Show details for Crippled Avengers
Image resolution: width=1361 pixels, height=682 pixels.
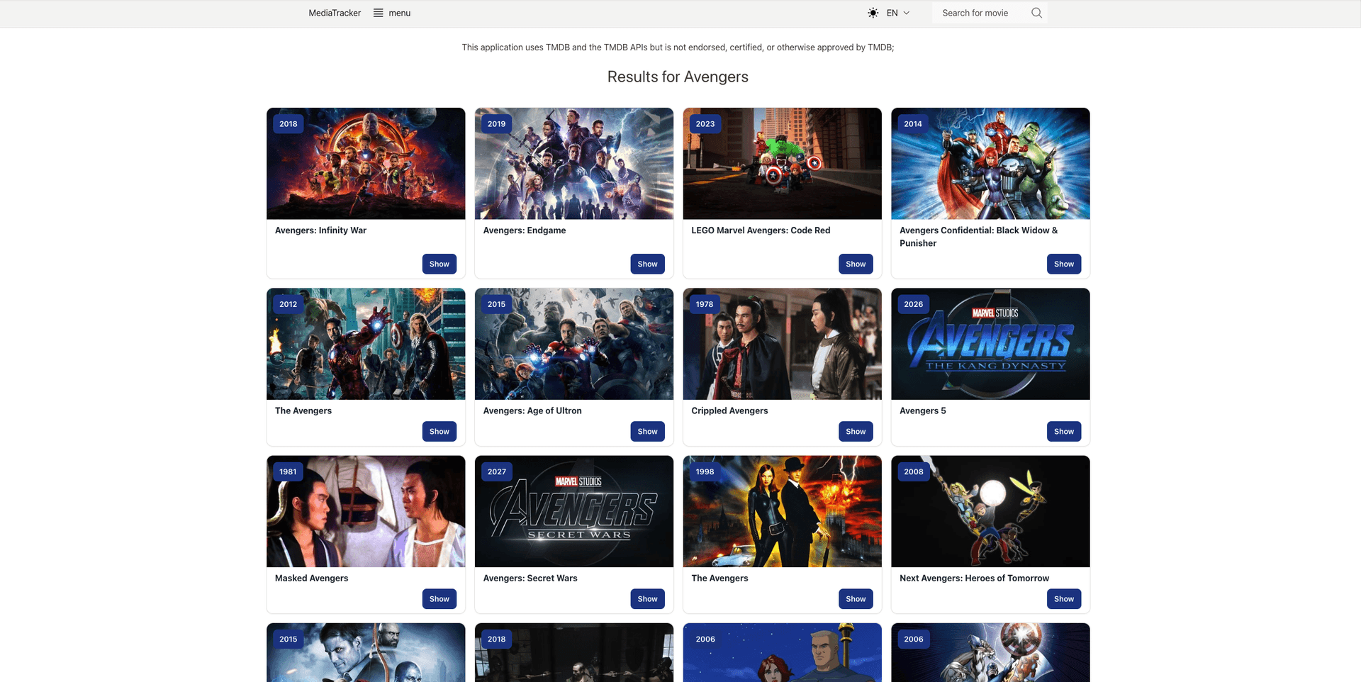(x=856, y=431)
